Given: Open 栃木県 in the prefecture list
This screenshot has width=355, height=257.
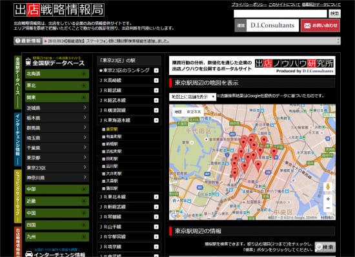Looking at the screenshot, I should pyautogui.click(x=57, y=118).
